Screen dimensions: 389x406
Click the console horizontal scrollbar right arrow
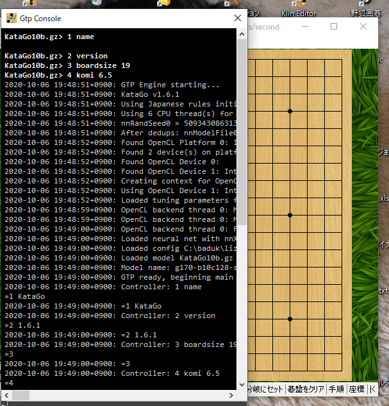[231, 395]
